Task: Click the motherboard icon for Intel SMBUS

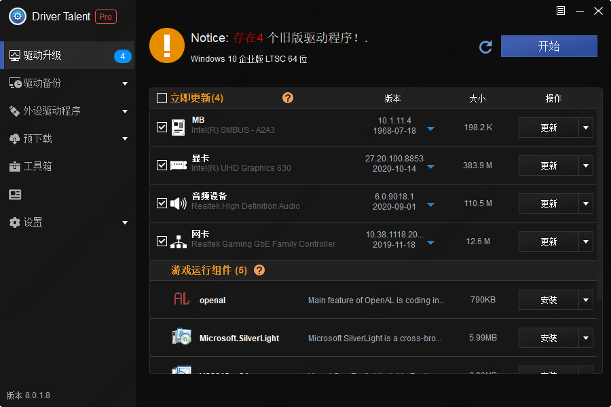Action: [x=179, y=128]
